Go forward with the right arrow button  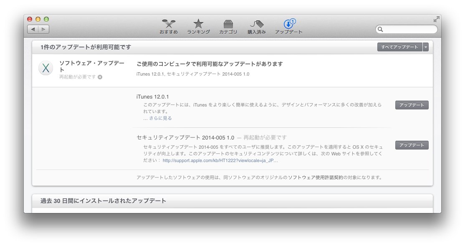click(x=43, y=29)
